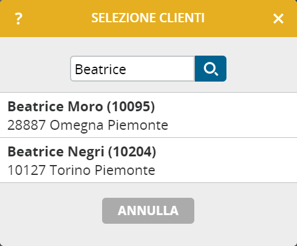Place cursor after the word Beatrice
297x246 pixels.
click(127, 69)
